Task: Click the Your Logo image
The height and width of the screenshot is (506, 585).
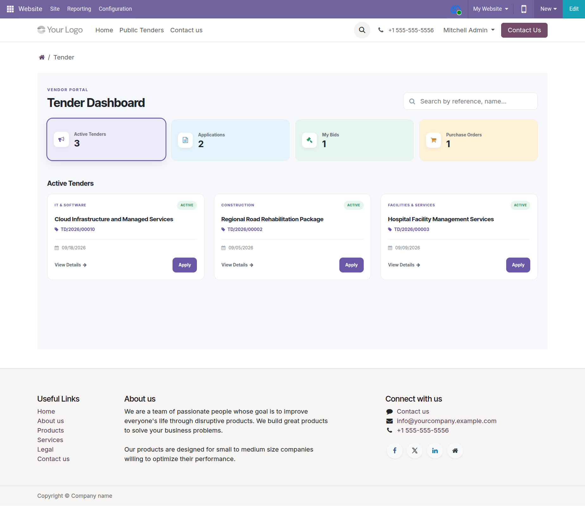Action: (x=60, y=30)
